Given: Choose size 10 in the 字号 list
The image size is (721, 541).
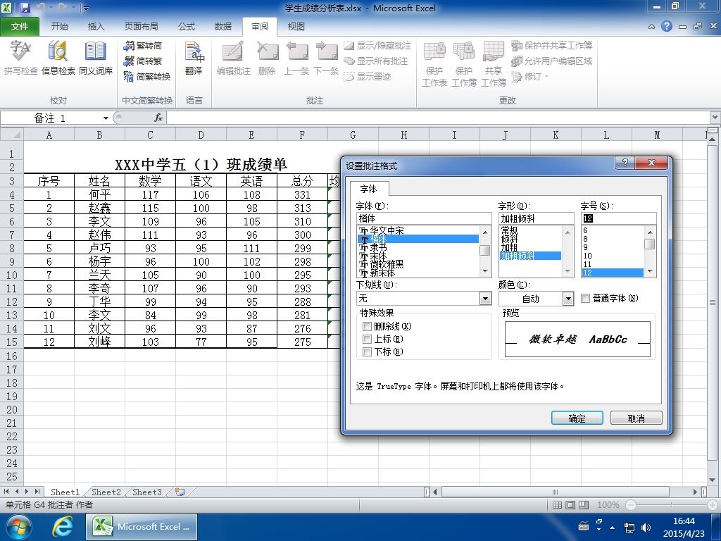Looking at the screenshot, I should 612,256.
